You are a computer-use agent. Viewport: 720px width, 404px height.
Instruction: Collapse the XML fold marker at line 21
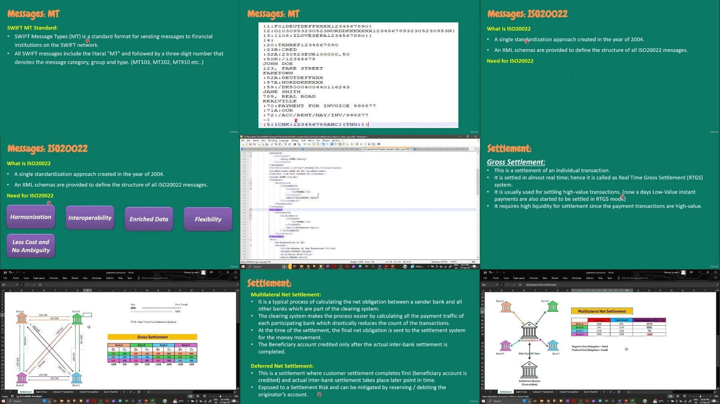point(250,156)
